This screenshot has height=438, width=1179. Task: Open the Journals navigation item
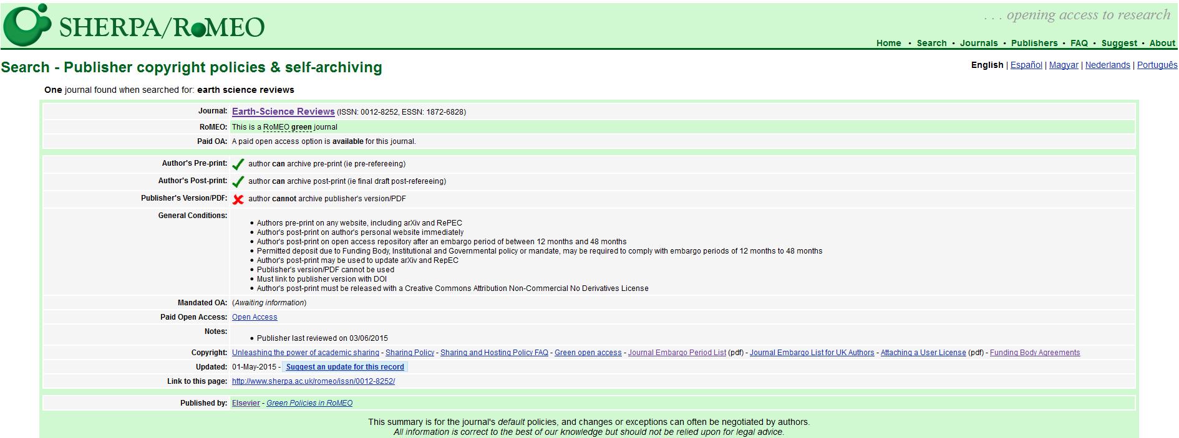(x=978, y=43)
